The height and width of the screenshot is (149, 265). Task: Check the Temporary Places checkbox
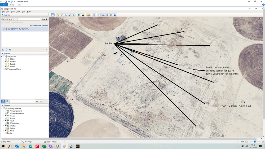tap(4, 69)
